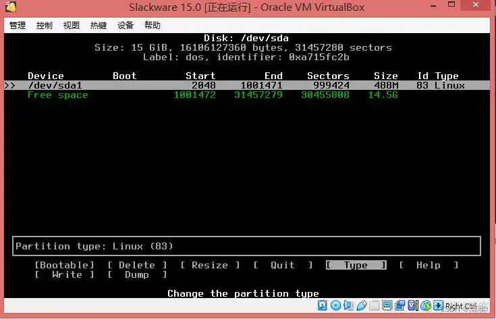The image size is (496, 319).
Task: Click the 488M size value
Action: [386, 85]
